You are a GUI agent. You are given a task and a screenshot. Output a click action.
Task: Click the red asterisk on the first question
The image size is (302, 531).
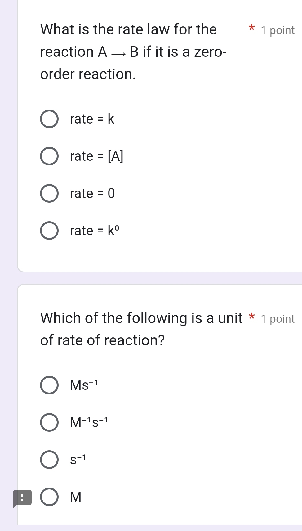coord(252,29)
